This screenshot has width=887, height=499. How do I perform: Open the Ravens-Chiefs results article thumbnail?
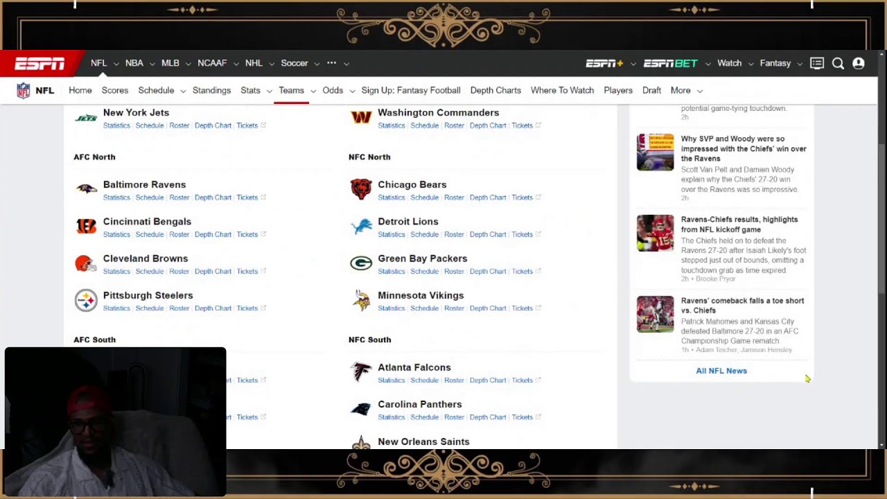pos(655,234)
